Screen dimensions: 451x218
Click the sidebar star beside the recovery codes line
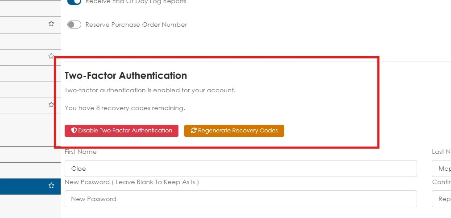click(51, 105)
